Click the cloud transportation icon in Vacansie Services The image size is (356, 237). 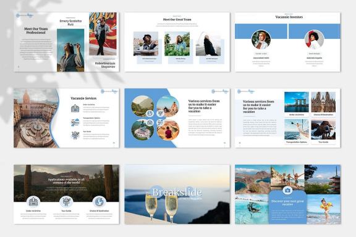[x=75, y=122]
